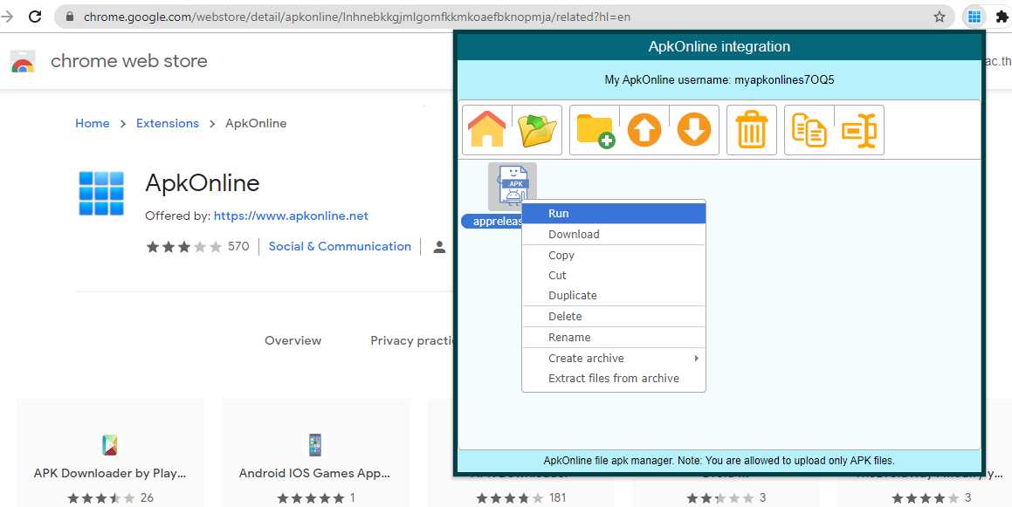Click the rename icon in toolbar

click(x=859, y=130)
